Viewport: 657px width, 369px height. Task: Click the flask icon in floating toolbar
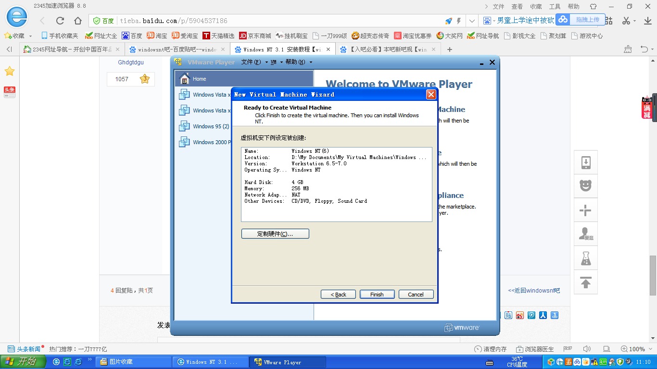pos(586,258)
